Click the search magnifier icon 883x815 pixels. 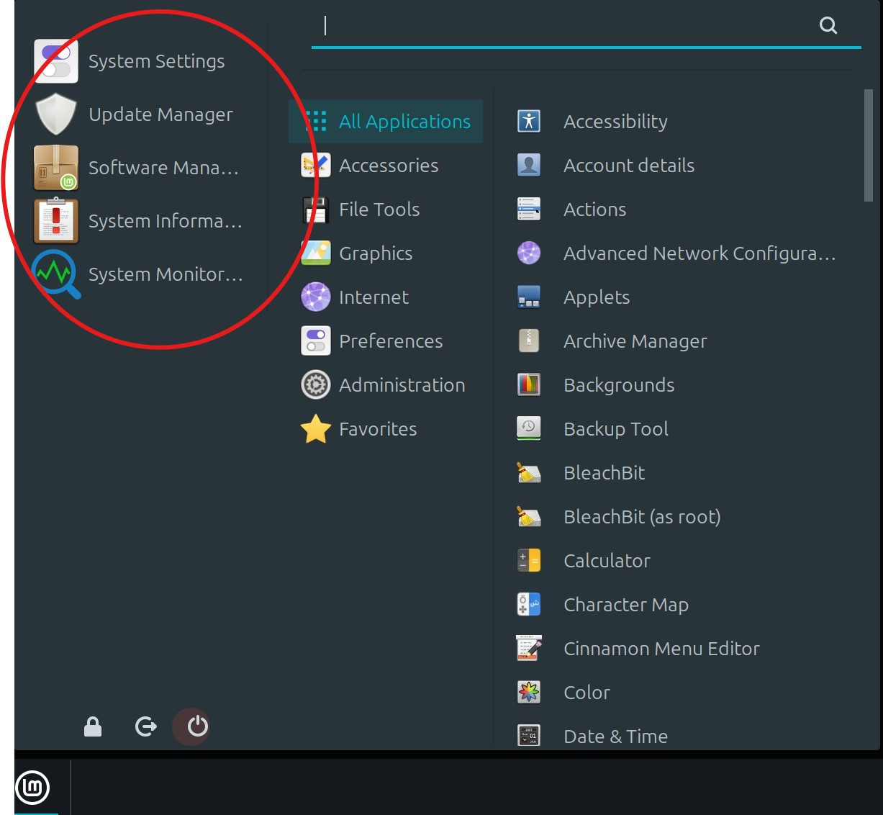[828, 26]
